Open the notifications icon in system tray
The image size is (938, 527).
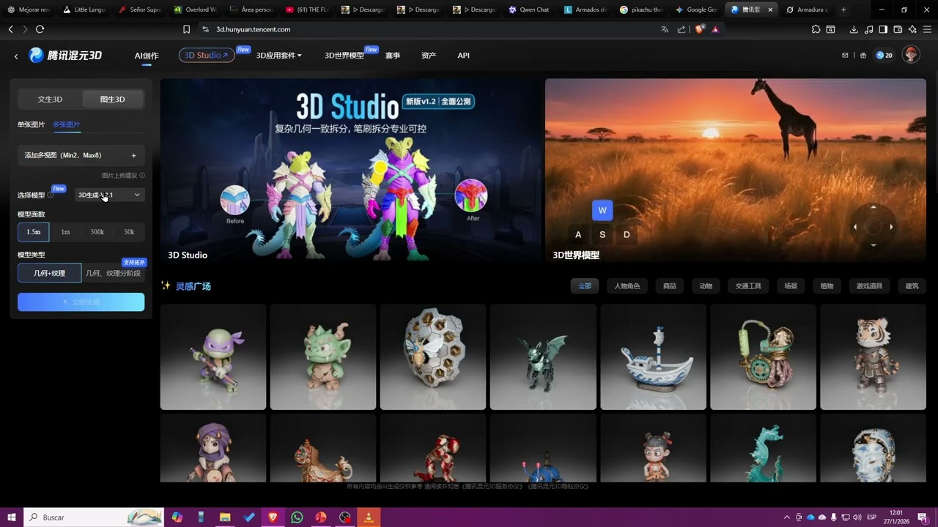[923, 517]
